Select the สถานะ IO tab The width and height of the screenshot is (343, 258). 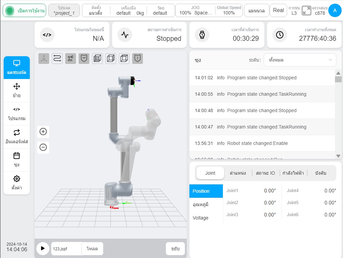click(265, 173)
